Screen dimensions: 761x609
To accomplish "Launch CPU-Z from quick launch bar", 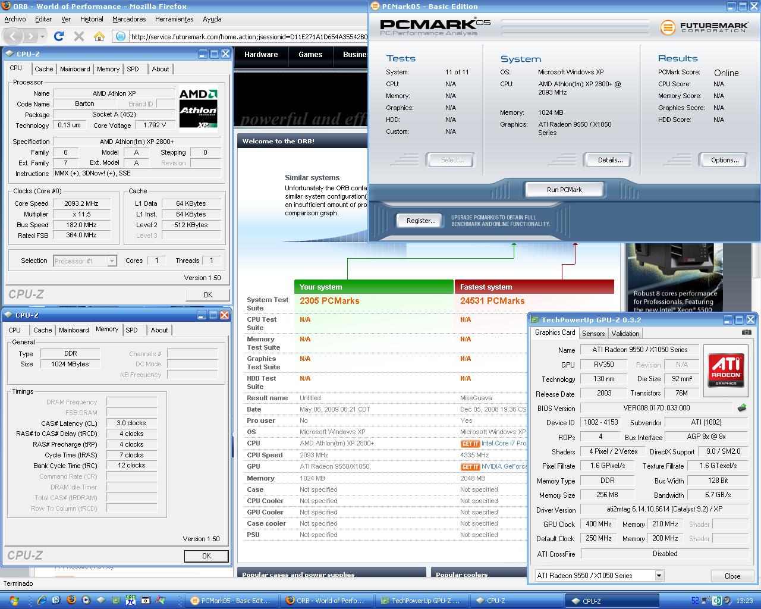I will [x=101, y=601].
